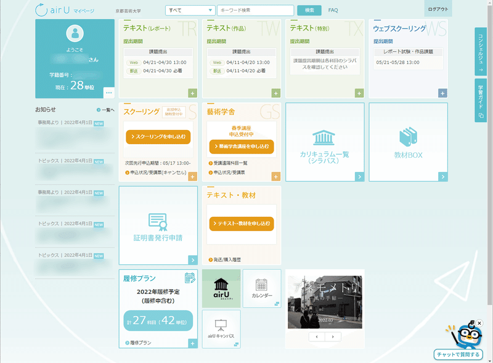Click arrow on カリキュラム一覧 card corner
This screenshot has height=363, width=493.
[359, 176]
